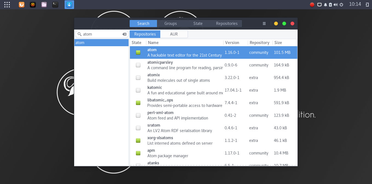Click version '1.16.0-1' of atom

pyautogui.click(x=232, y=52)
